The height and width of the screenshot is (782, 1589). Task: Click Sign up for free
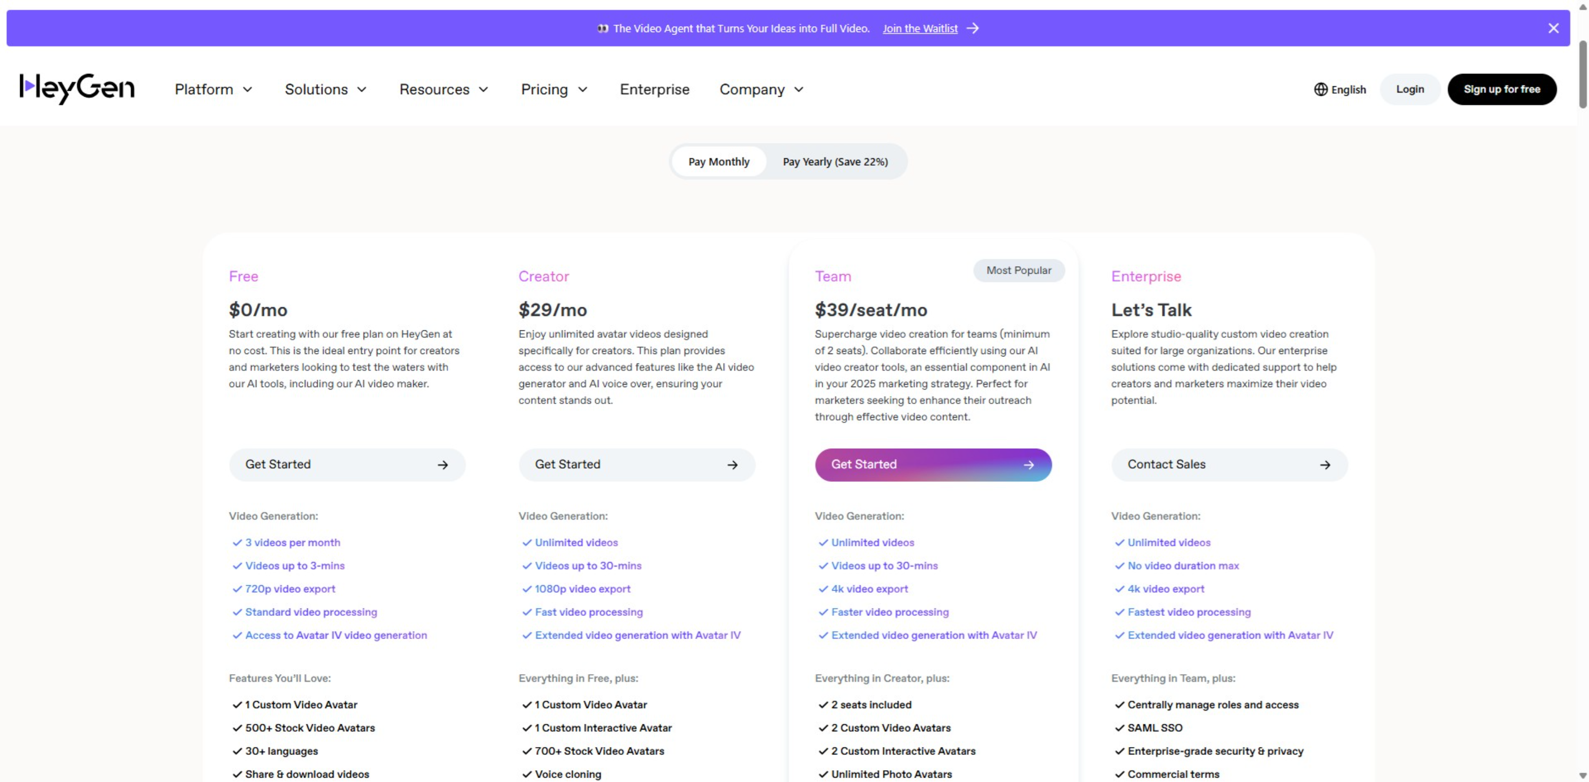click(x=1501, y=89)
